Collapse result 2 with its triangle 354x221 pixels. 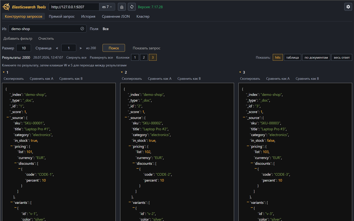122,72
